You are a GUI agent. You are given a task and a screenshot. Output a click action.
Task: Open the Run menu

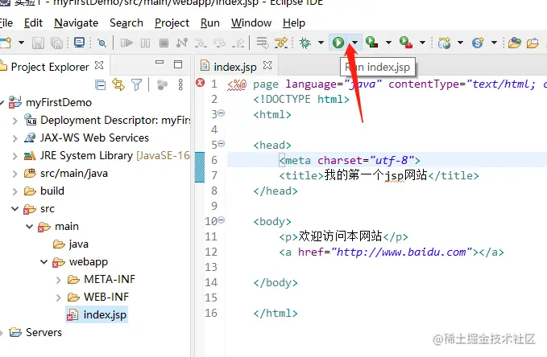pyautogui.click(x=210, y=23)
